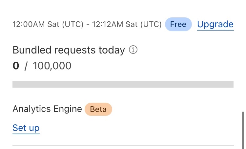This screenshot has height=149, width=246.
Task: Click the 12:00AM Sat (UTC) start time
Action: coord(47,25)
